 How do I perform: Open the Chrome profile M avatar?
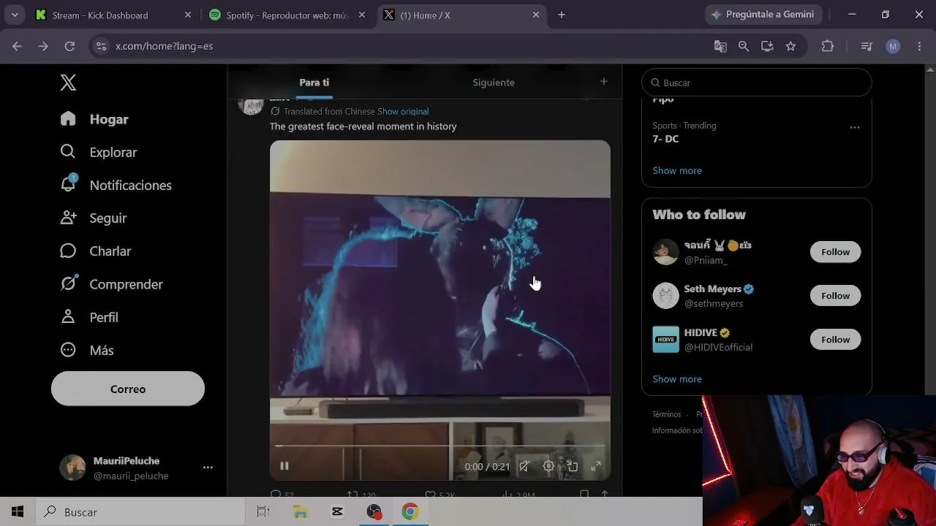click(893, 46)
